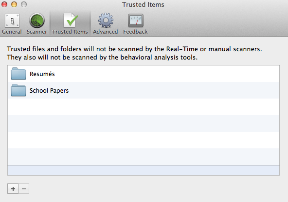Viewport: 288px width, 202px height.
Task: Click the Trusted Items tab label
Action: (70, 32)
